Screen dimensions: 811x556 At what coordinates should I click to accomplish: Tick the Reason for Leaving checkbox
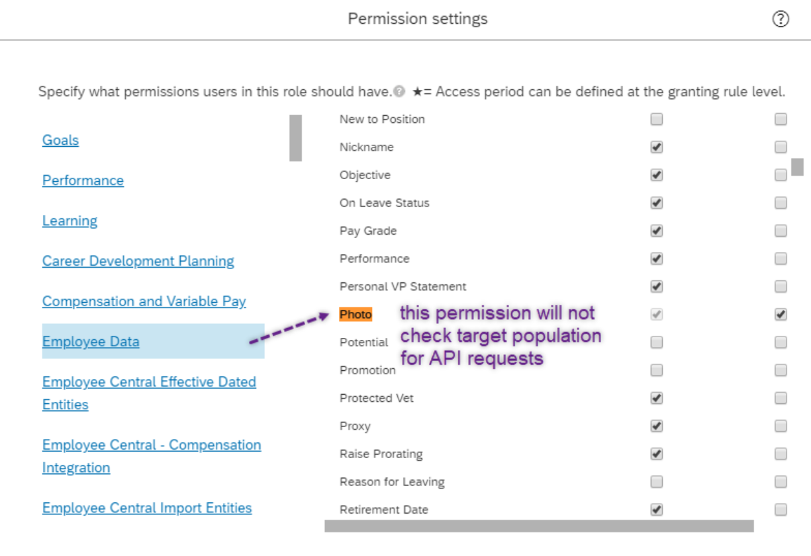(656, 482)
